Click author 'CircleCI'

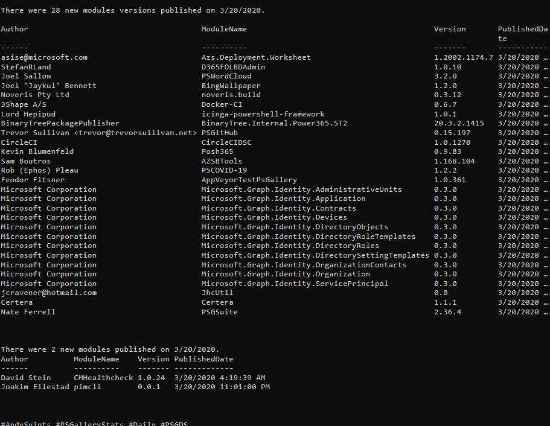[19, 142]
